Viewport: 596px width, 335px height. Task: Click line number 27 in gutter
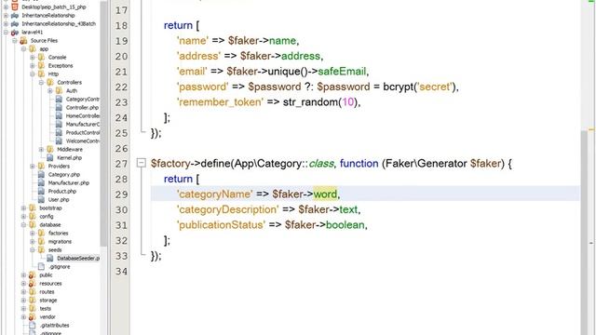(x=121, y=164)
